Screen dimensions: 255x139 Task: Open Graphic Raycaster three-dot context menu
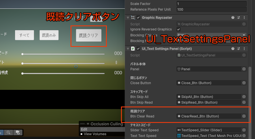pyautogui.click(x=244, y=18)
